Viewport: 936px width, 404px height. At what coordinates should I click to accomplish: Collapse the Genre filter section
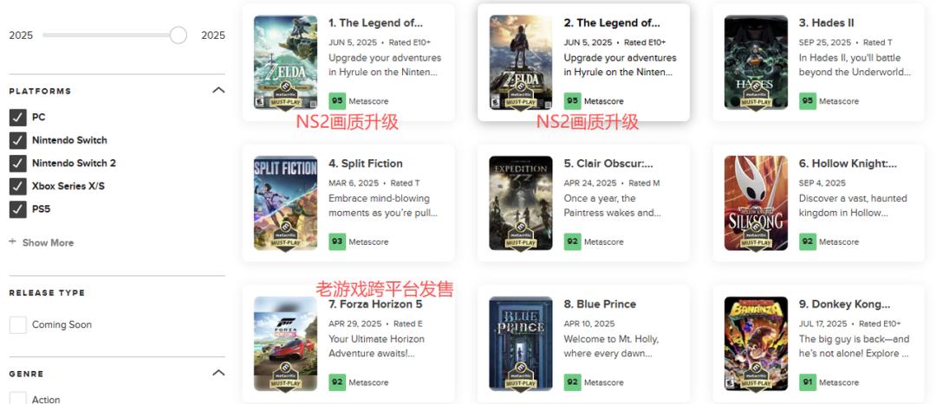tap(218, 373)
